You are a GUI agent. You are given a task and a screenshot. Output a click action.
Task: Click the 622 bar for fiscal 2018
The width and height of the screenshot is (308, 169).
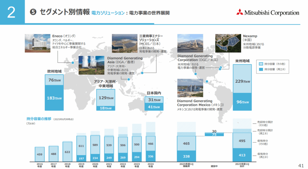(67, 152)
